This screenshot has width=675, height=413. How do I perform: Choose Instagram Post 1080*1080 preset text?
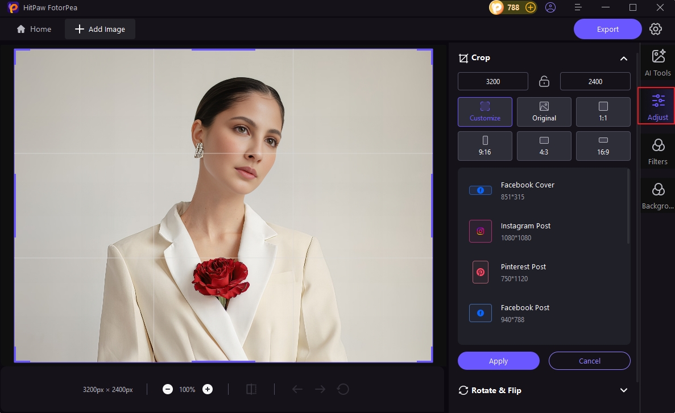pyautogui.click(x=525, y=231)
